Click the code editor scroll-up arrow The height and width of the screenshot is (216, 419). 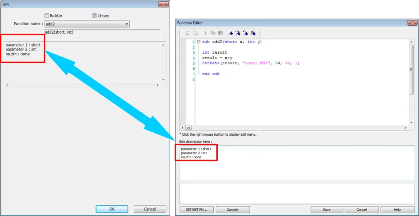coord(411,42)
